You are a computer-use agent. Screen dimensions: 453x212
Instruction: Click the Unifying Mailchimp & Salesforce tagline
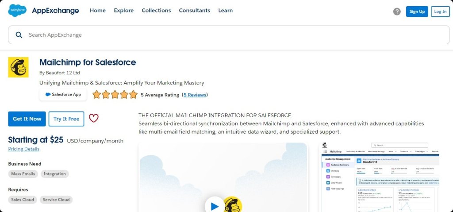pos(122,83)
